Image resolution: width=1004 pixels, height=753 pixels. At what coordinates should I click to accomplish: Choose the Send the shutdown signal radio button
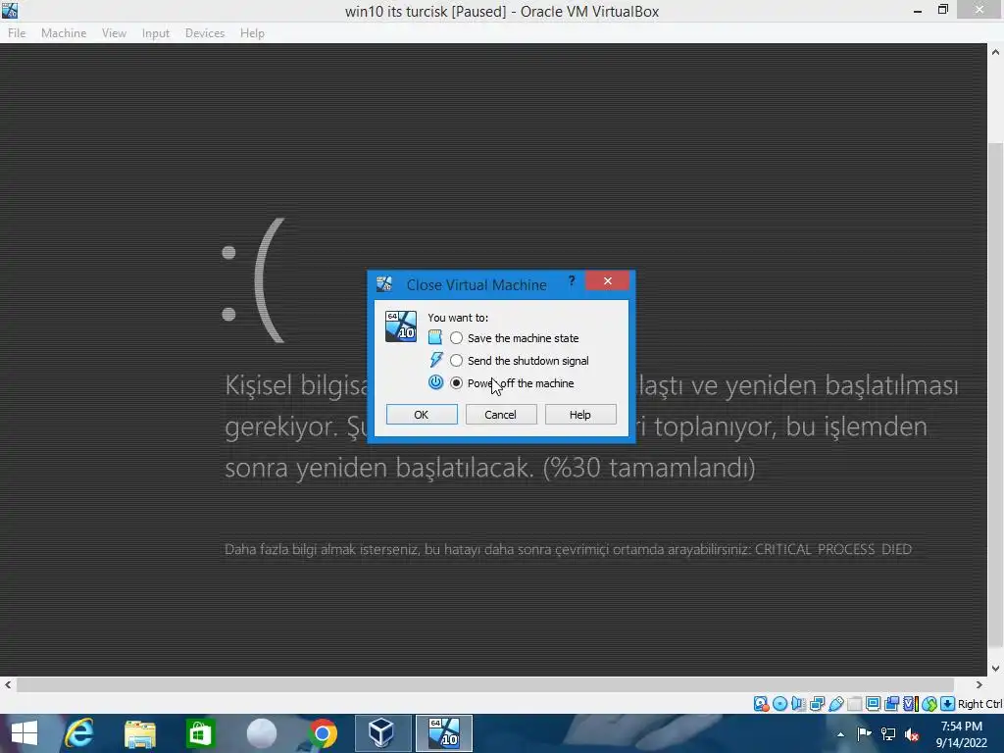tap(456, 361)
